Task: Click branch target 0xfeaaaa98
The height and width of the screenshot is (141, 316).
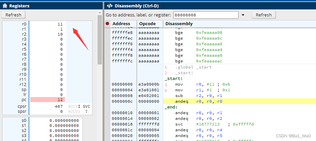Action: [x=209, y=32]
